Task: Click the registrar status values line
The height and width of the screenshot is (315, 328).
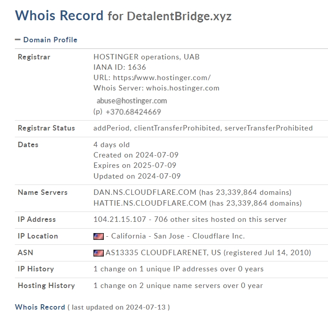Action: click(203, 128)
